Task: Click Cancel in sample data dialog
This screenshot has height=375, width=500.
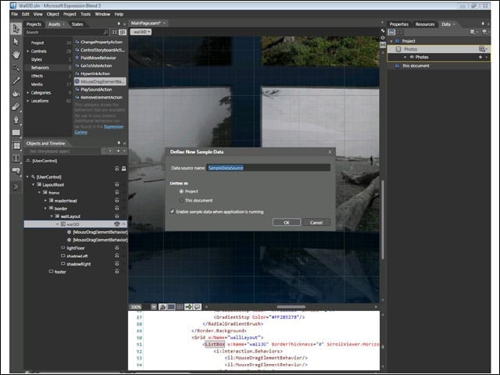Action: (x=316, y=222)
